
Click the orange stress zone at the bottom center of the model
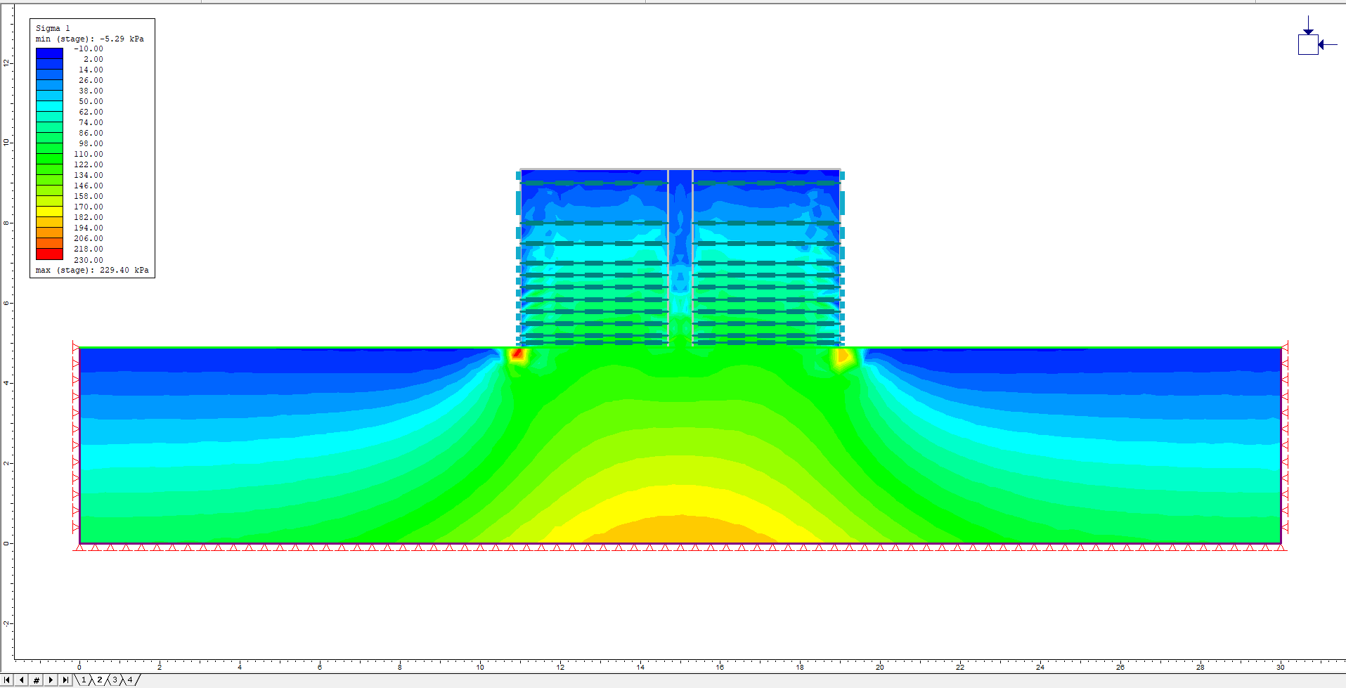tap(680, 529)
